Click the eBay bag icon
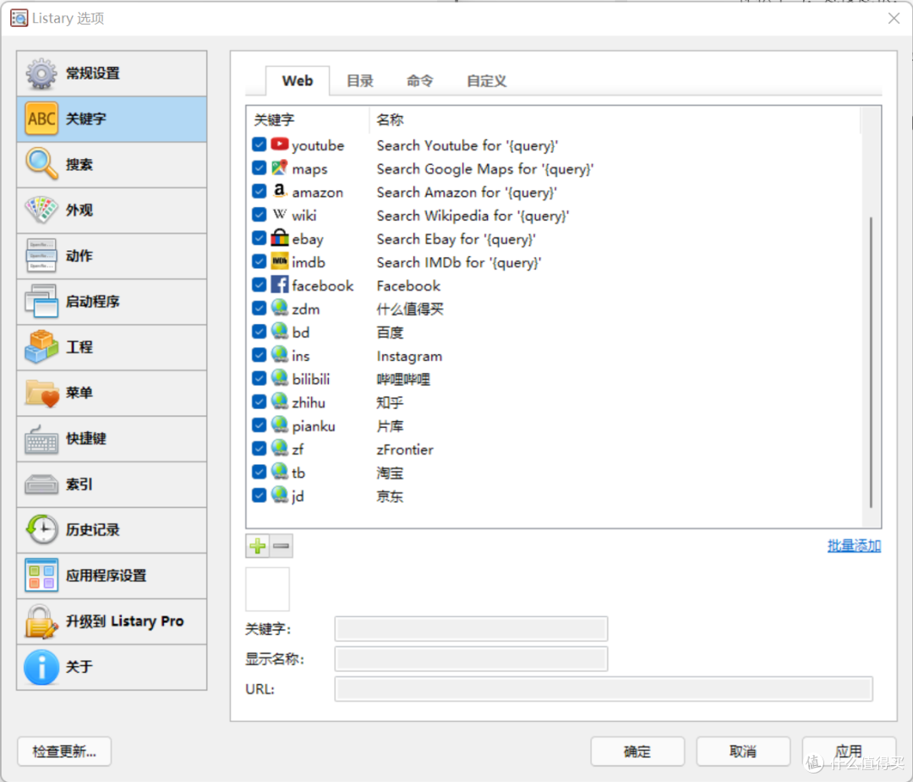The width and height of the screenshot is (913, 782). tap(280, 238)
